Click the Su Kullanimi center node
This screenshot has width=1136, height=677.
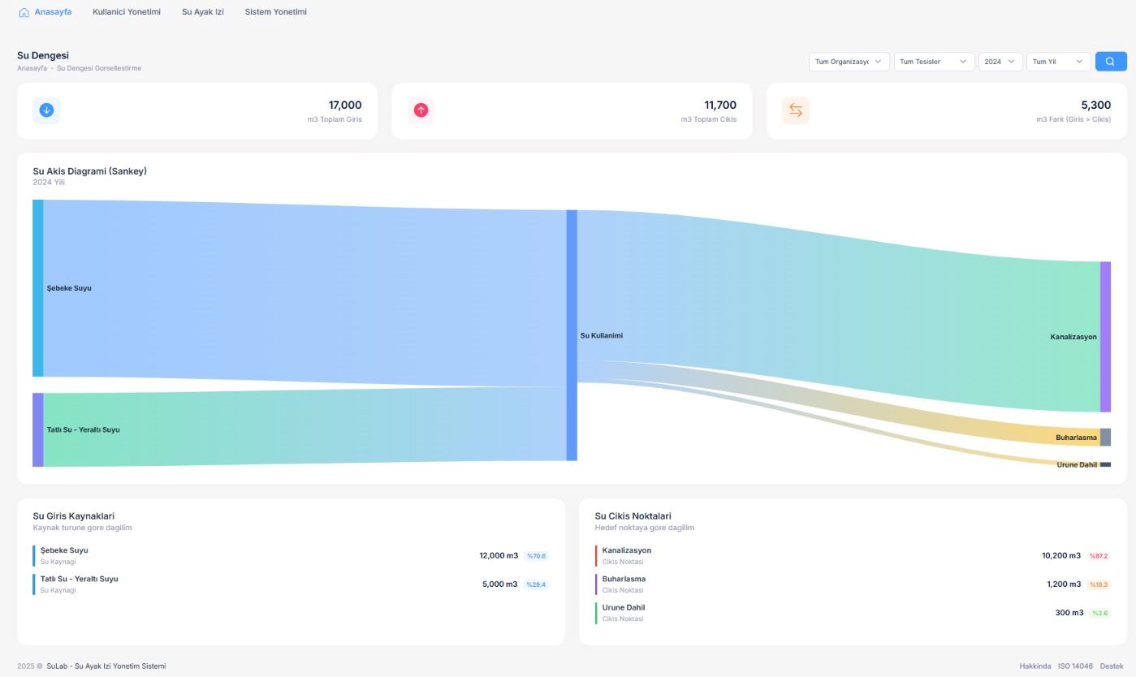point(572,335)
